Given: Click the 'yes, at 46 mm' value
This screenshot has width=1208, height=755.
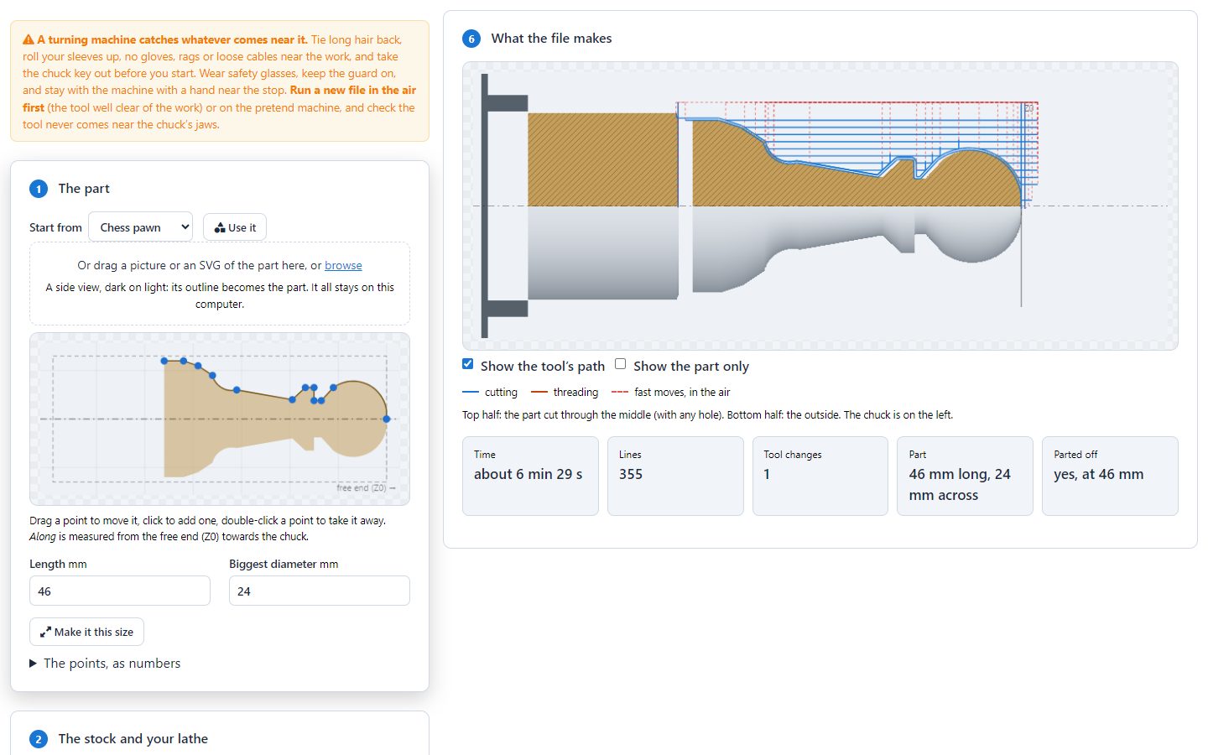Looking at the screenshot, I should 1099,474.
